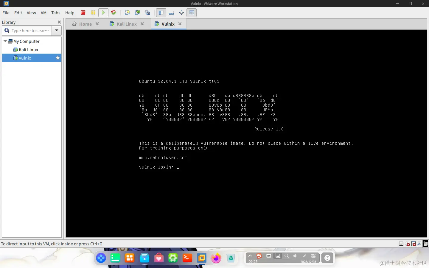Suspend the running virtual machine
Screen dimensions: 429x268
click(93, 13)
